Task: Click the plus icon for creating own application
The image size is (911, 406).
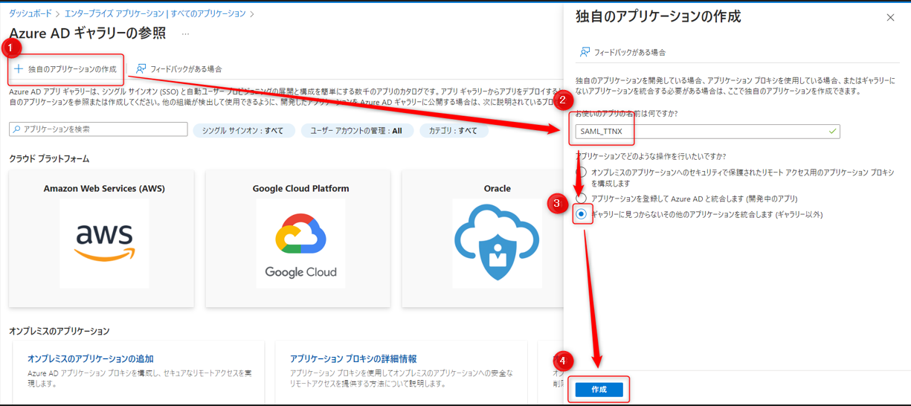Action: click(19, 69)
